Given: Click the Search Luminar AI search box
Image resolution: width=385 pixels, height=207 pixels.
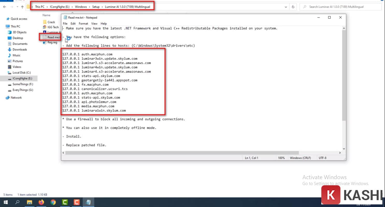Looking at the screenshot, I should 340,7.
